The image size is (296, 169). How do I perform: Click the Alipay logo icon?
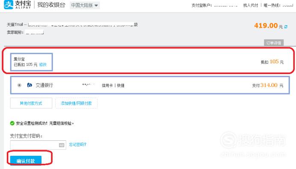(9, 5)
